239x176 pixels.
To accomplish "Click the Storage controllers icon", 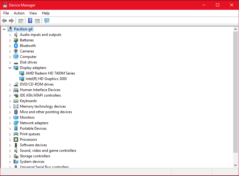I will [x=16, y=156].
